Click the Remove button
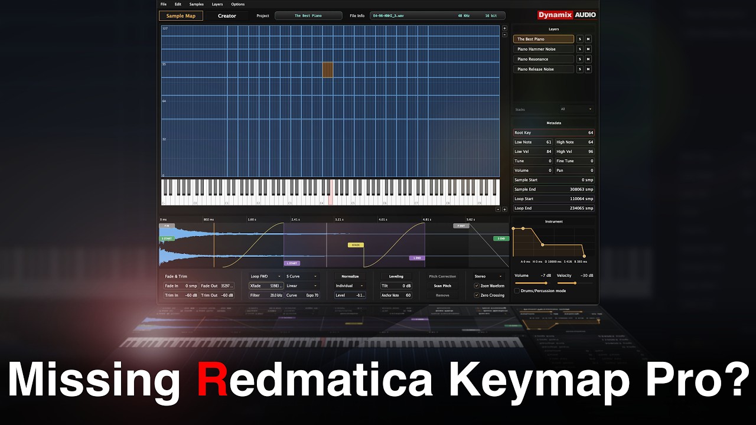 click(x=442, y=295)
